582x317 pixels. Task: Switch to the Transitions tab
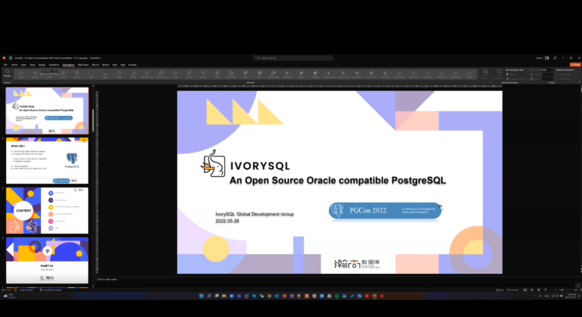click(x=54, y=65)
